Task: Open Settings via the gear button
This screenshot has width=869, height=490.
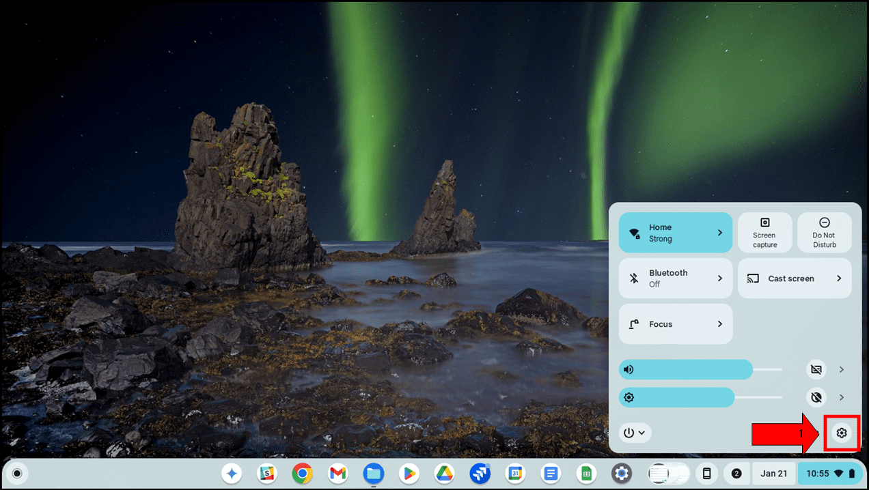Action: point(841,432)
